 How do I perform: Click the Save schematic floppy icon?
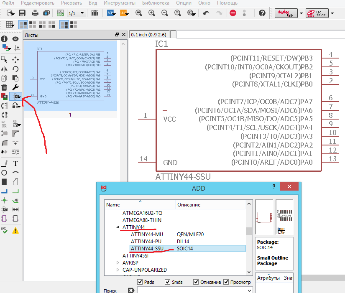[22, 13]
